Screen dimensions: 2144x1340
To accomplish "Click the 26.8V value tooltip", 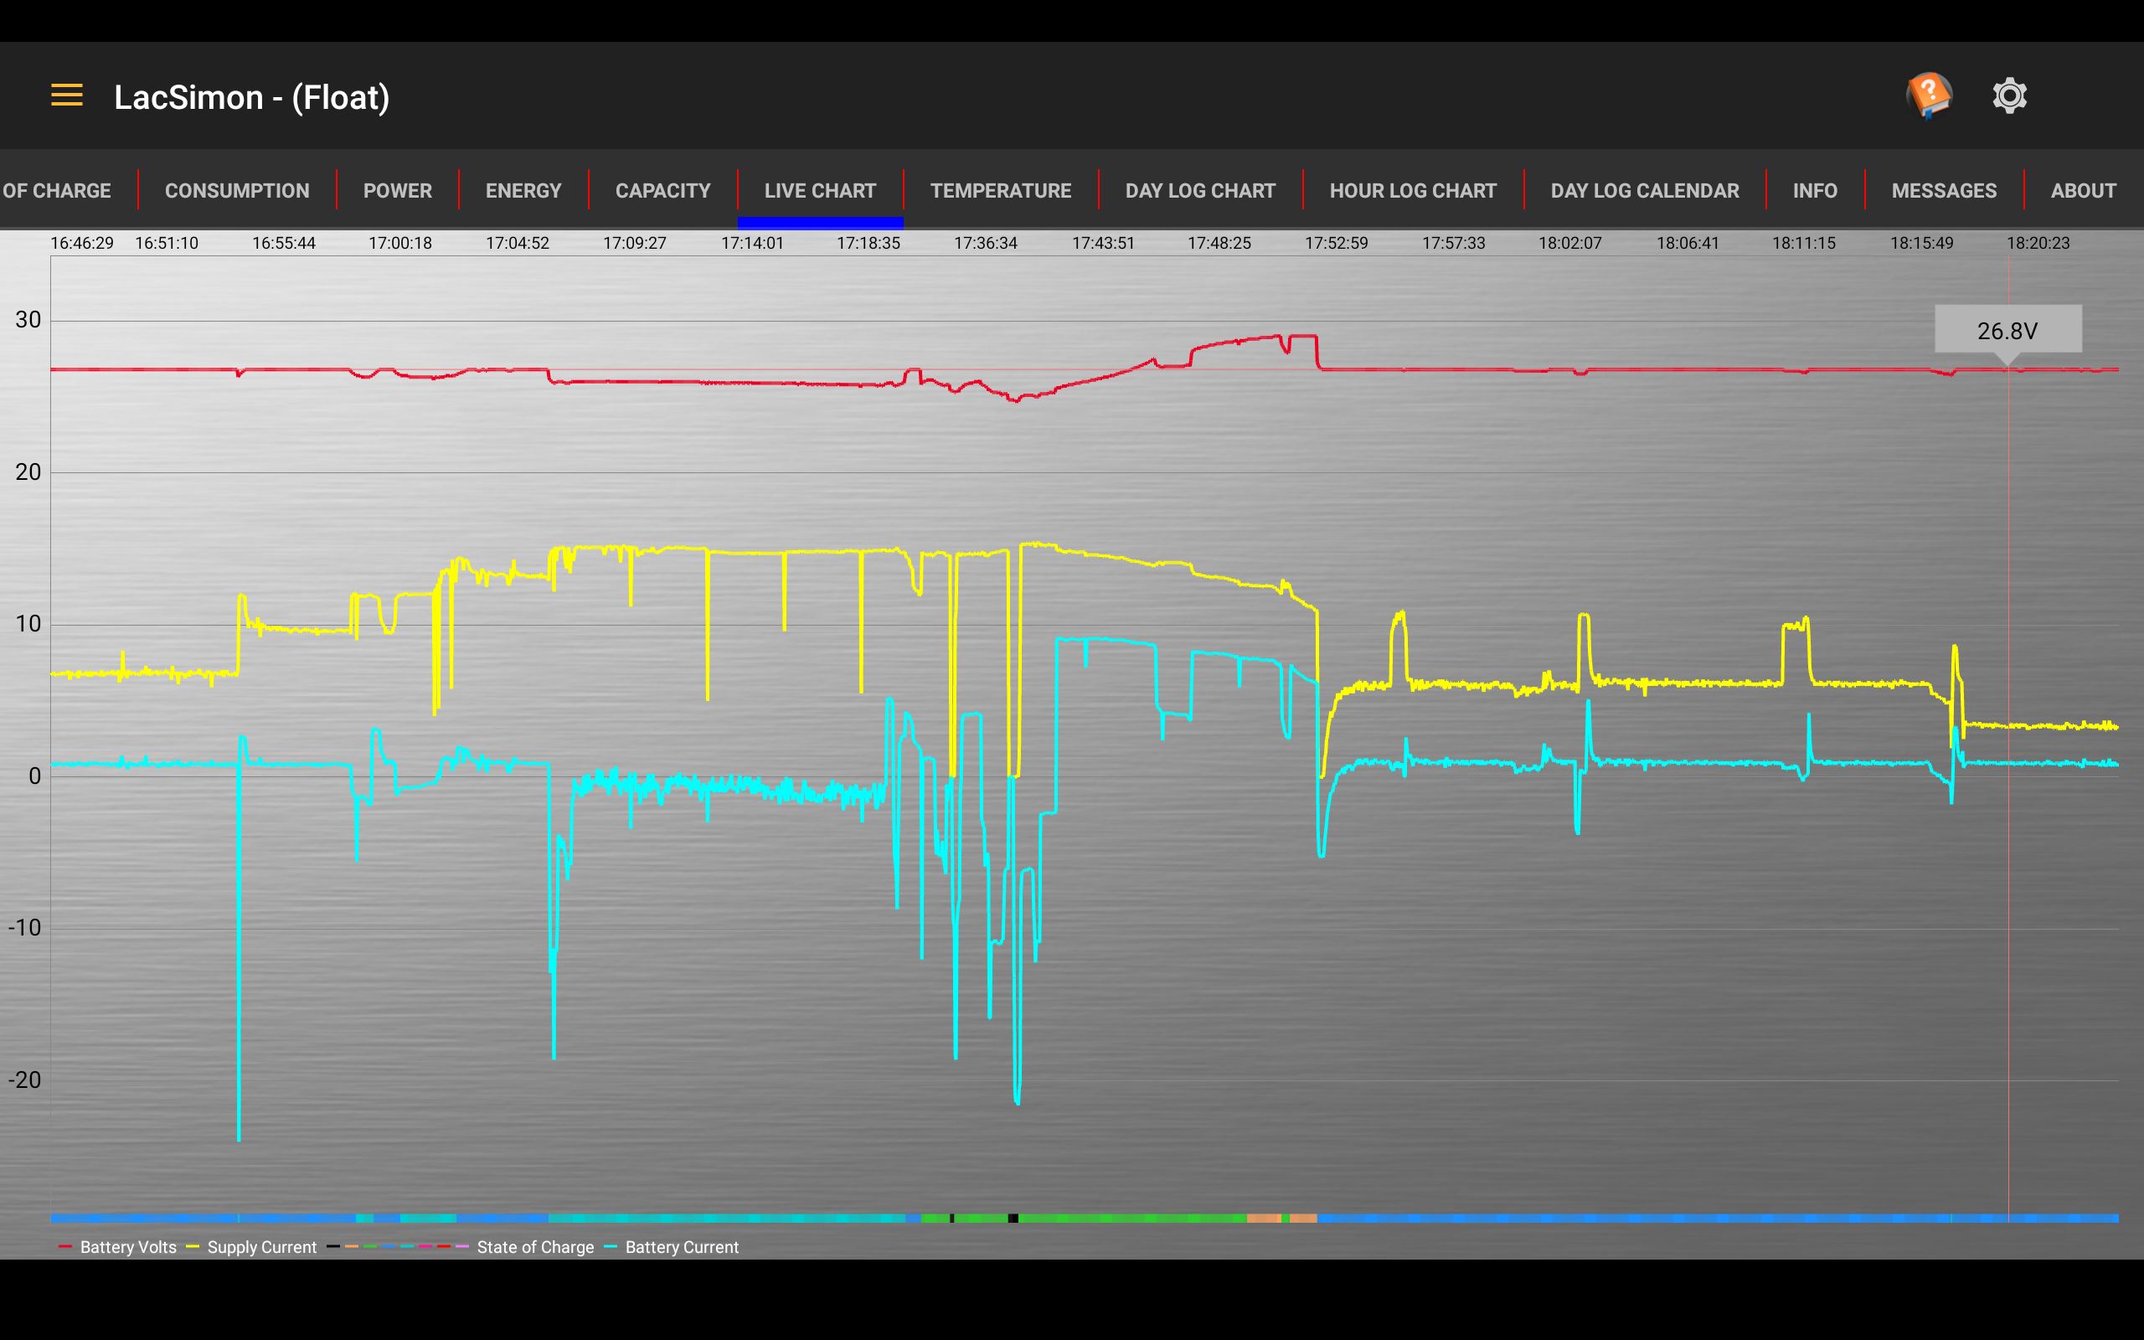I will coord(2007,331).
